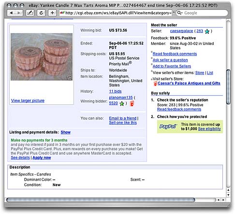Viewport: 235px width, 214px height.
Task: Click the wax tarts product photo
Action: (42, 57)
